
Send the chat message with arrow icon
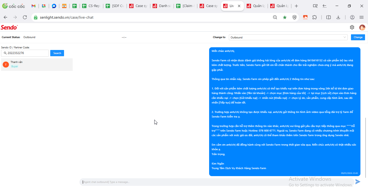coord(358,182)
